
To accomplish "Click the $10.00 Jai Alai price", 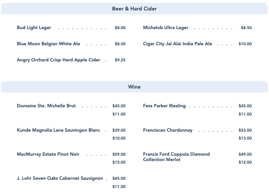I will click(x=245, y=44).
